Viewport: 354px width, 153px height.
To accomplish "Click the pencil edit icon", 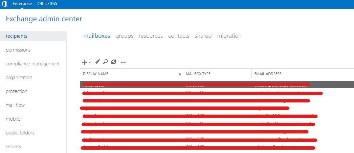I will coord(97,62).
